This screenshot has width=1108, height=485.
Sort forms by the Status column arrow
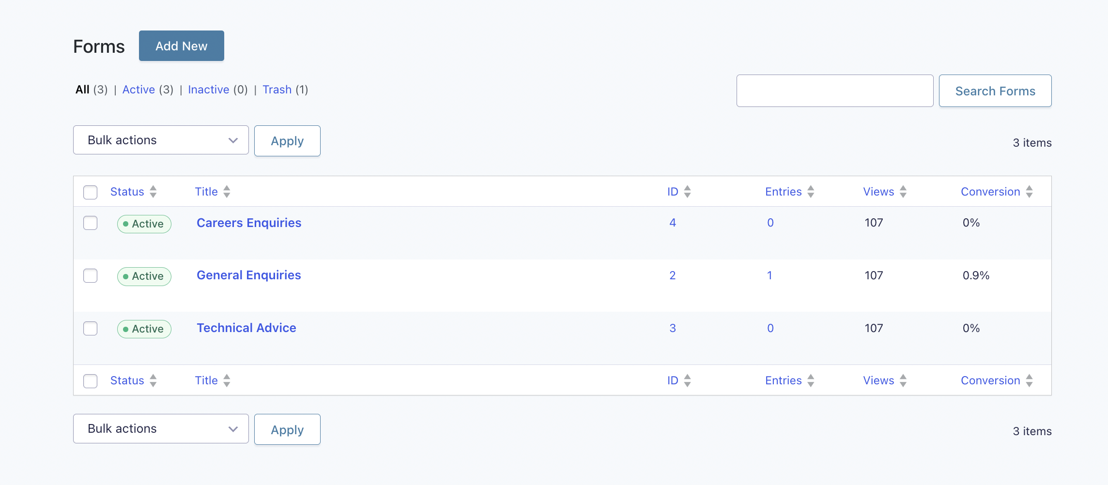153,192
